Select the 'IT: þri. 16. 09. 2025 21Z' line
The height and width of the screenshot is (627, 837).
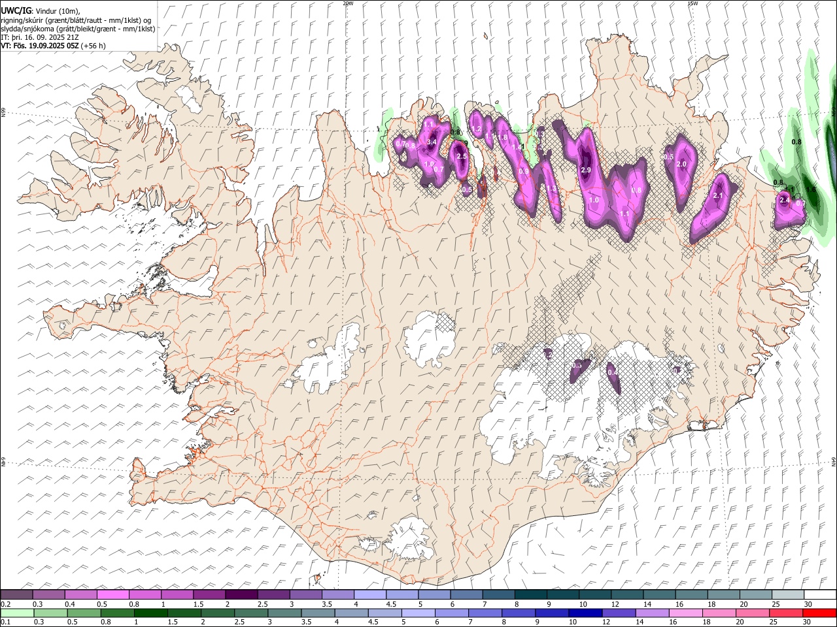[41, 37]
